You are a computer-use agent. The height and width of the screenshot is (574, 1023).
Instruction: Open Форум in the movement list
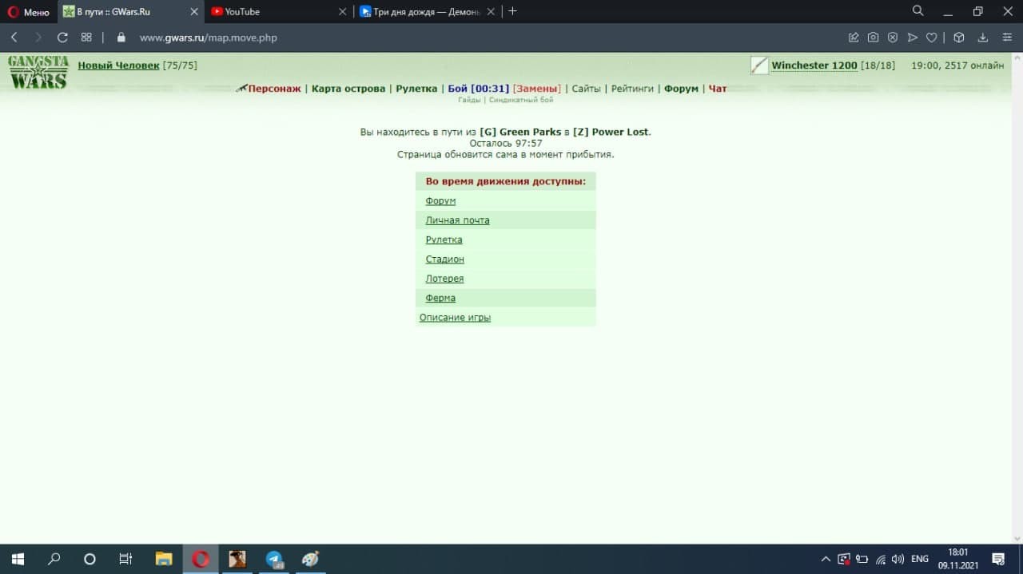pos(440,201)
